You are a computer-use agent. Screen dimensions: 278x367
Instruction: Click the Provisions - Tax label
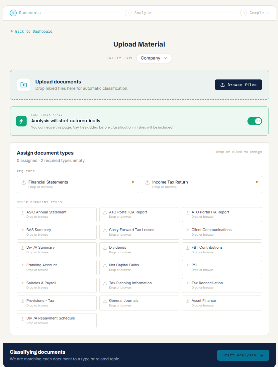(40, 301)
